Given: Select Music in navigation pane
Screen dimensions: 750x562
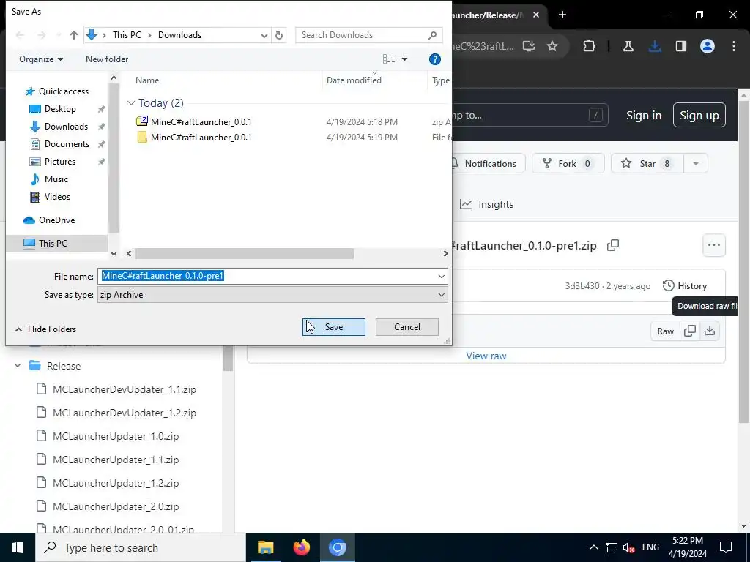Looking at the screenshot, I should 56,179.
